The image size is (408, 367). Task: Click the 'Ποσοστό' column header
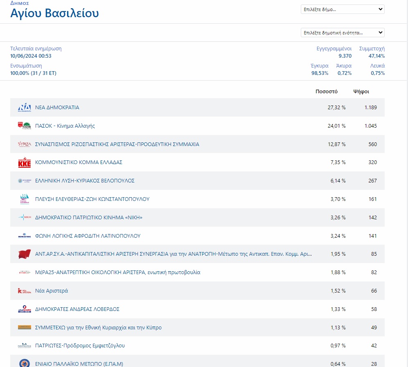pyautogui.click(x=327, y=91)
